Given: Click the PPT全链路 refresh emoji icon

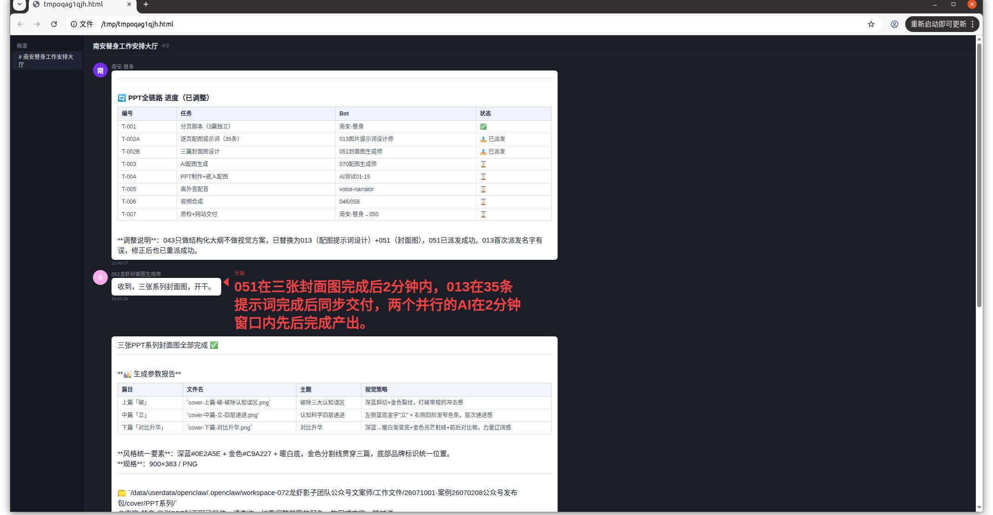Looking at the screenshot, I should (x=122, y=98).
